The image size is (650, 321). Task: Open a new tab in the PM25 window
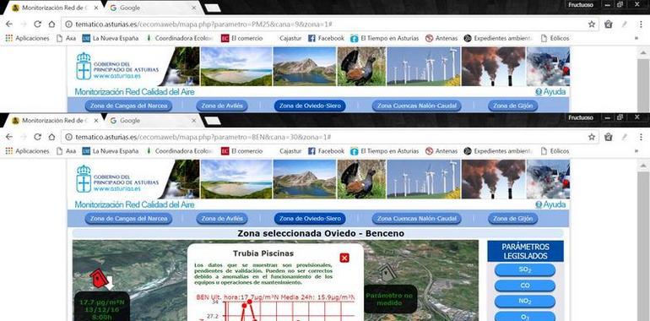(213, 8)
